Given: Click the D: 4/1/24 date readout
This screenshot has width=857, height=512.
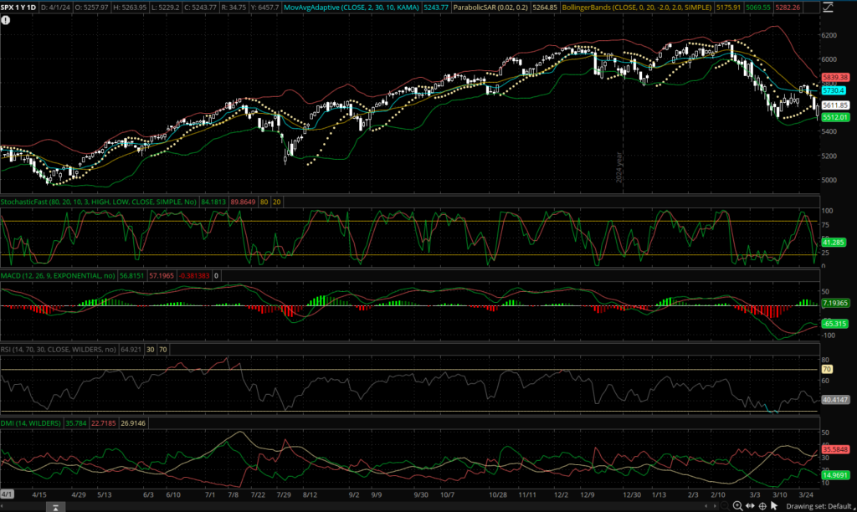Looking at the screenshot, I should (55, 7).
